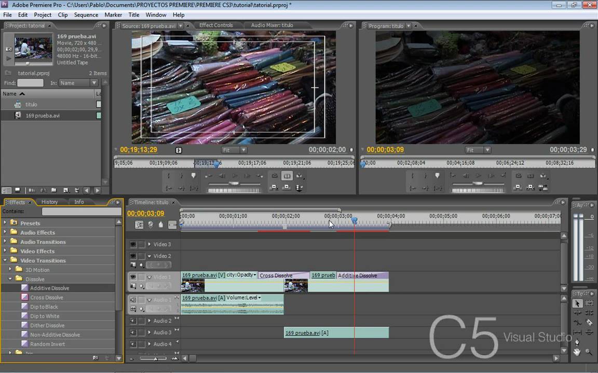
Task: Open the Title menu
Action: point(134,15)
